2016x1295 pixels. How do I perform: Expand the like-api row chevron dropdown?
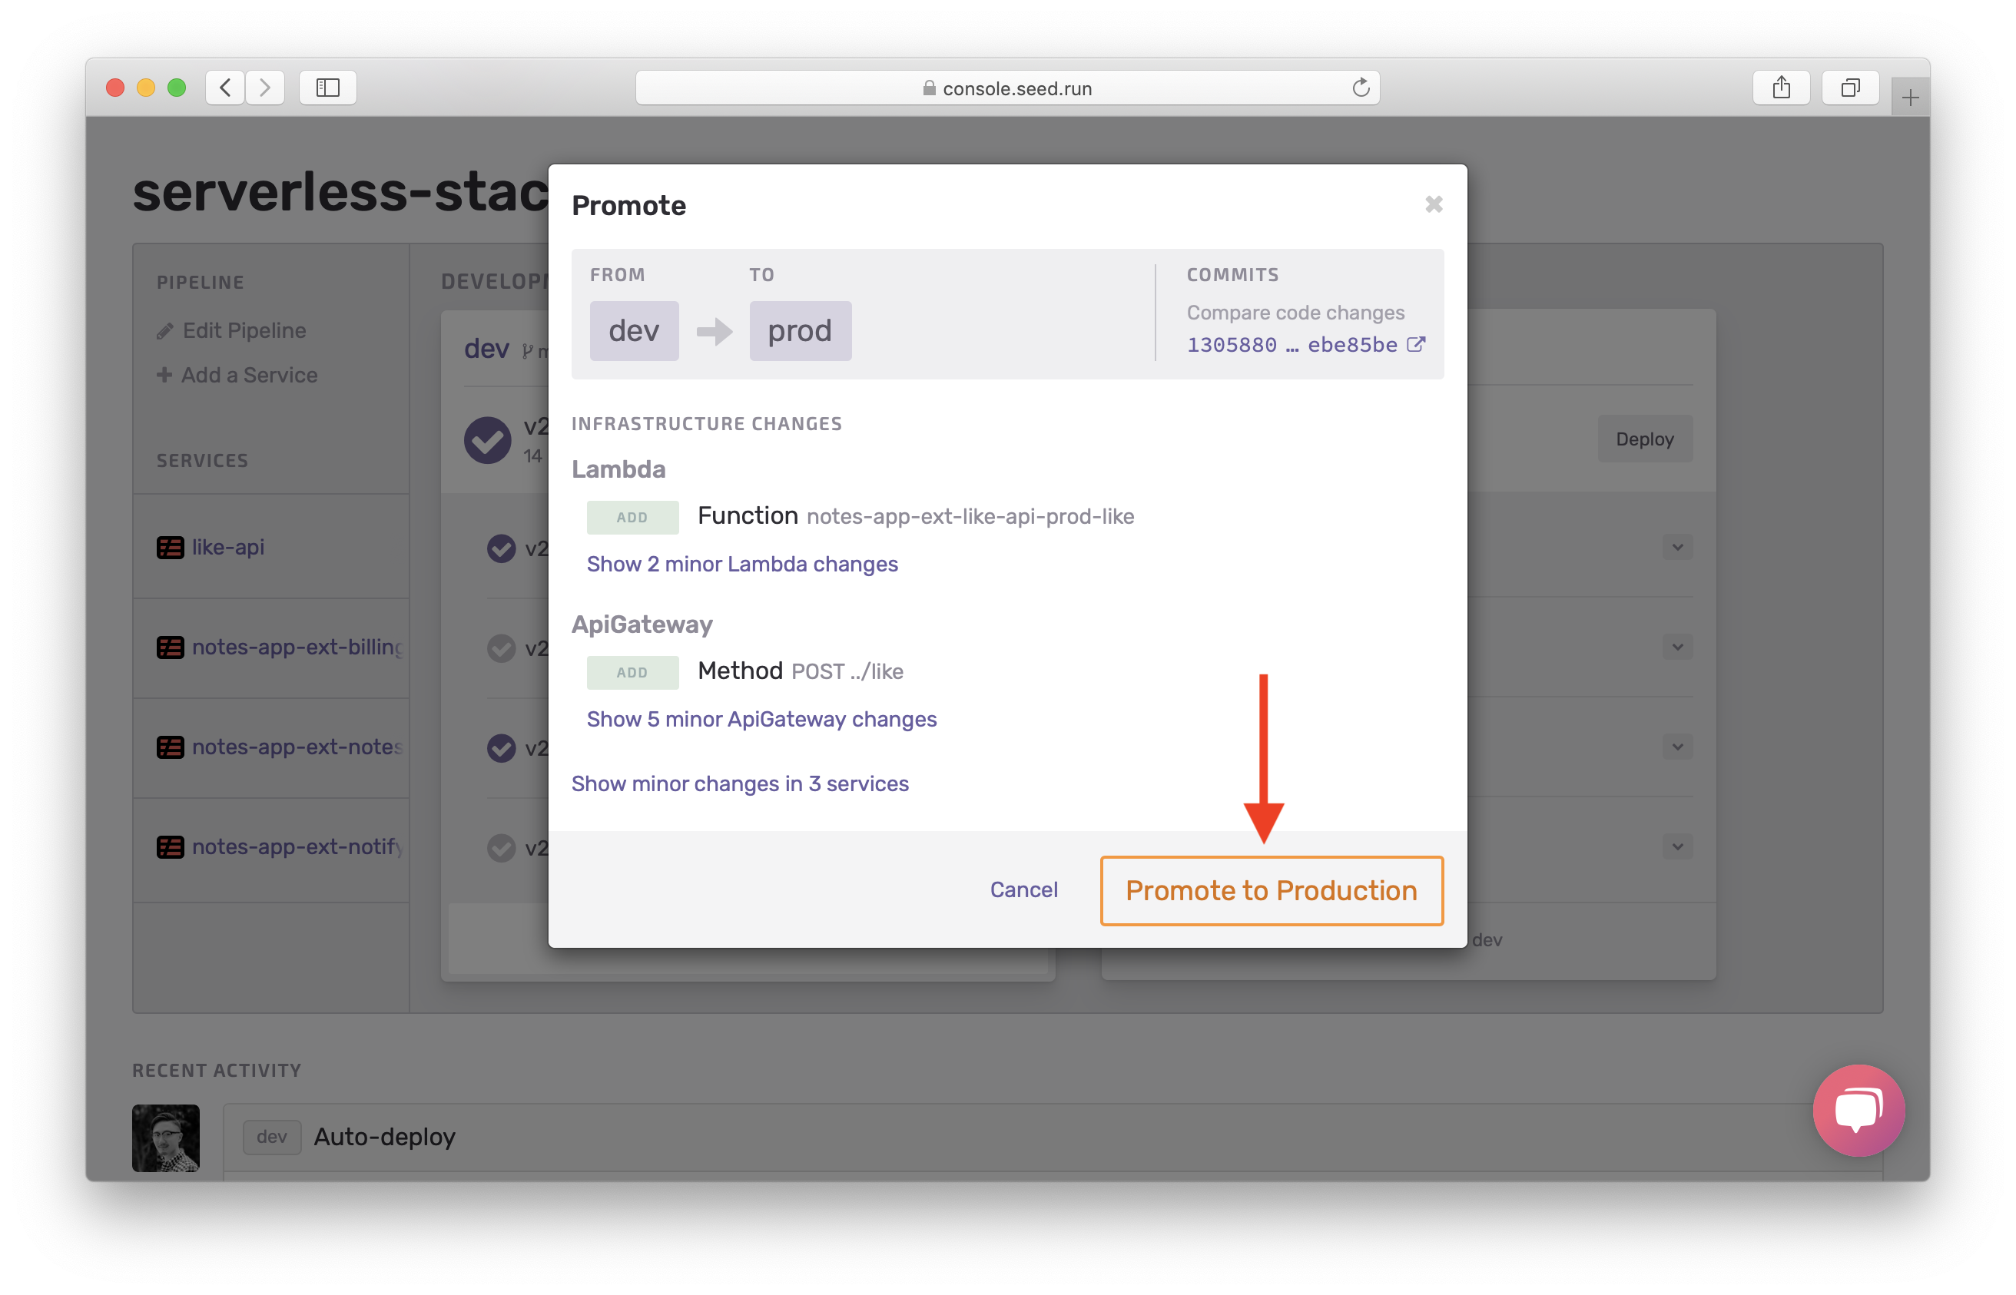click(x=1677, y=548)
